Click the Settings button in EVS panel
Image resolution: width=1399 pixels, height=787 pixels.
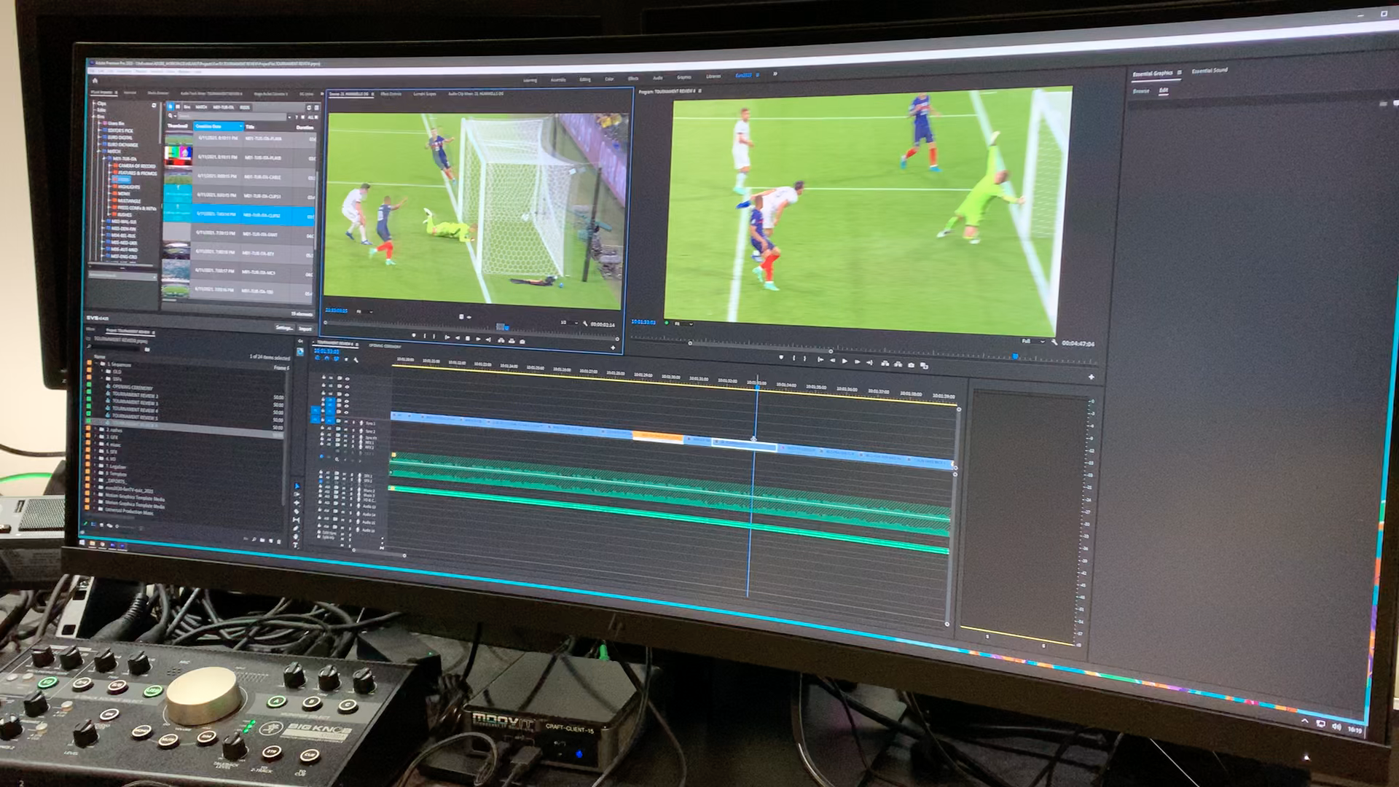tap(283, 328)
